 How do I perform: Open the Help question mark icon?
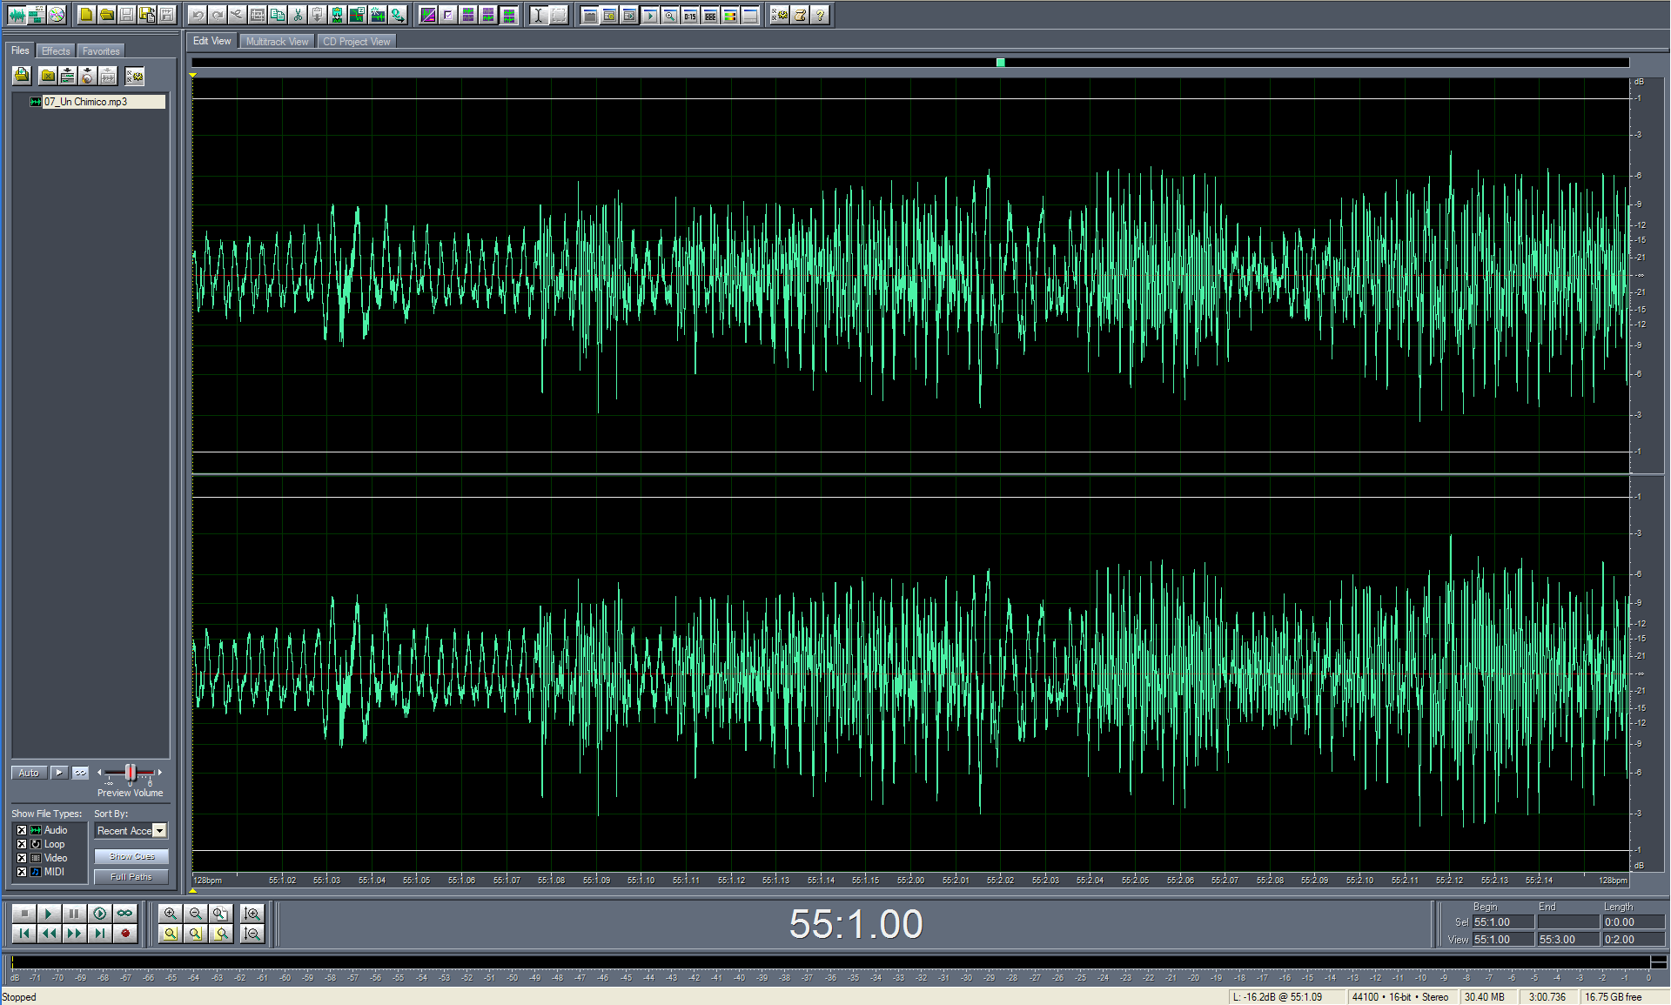coord(820,15)
